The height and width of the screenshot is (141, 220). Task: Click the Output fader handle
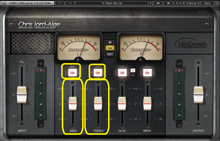(198, 95)
